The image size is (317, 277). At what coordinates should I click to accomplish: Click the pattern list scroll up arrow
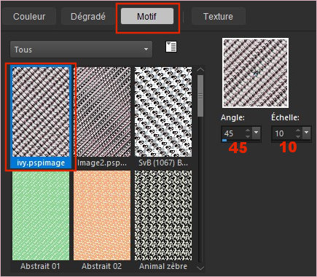tap(200, 70)
